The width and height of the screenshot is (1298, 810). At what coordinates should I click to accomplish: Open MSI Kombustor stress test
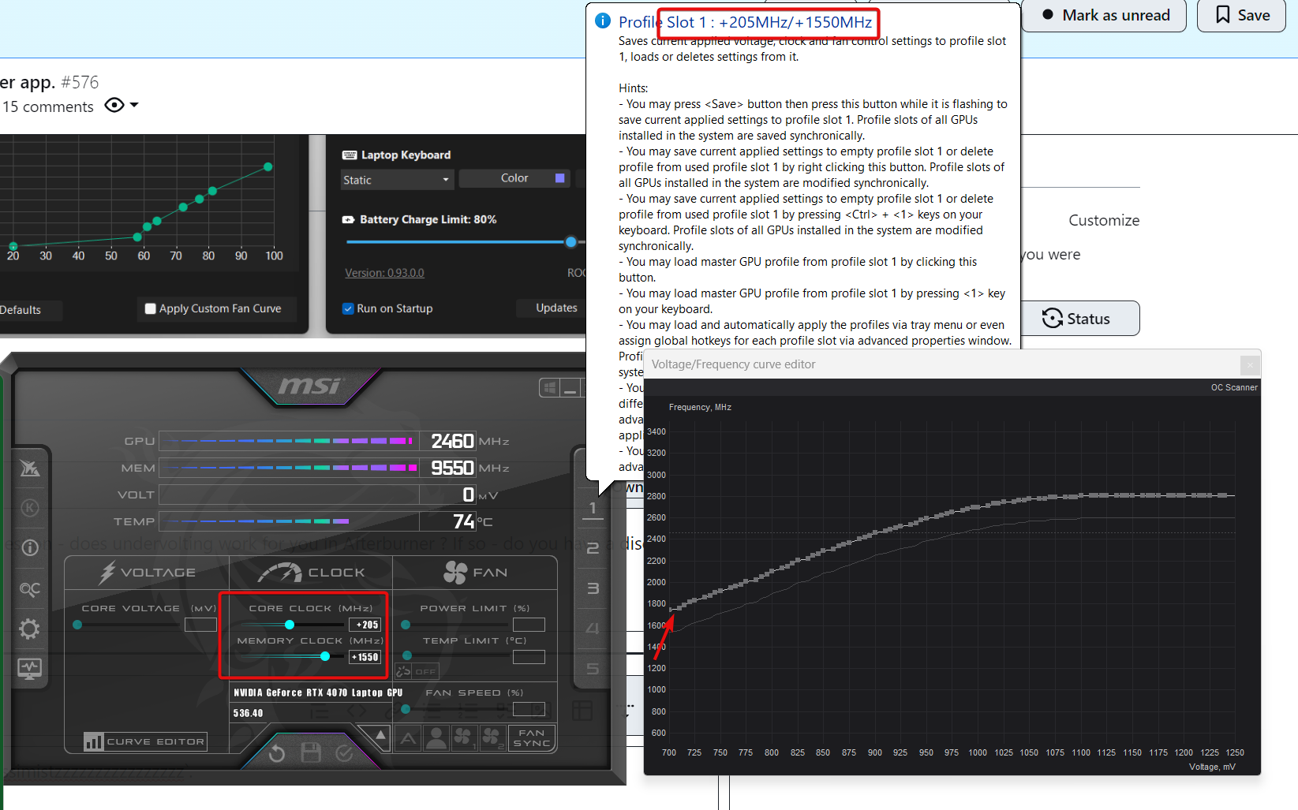(30, 469)
